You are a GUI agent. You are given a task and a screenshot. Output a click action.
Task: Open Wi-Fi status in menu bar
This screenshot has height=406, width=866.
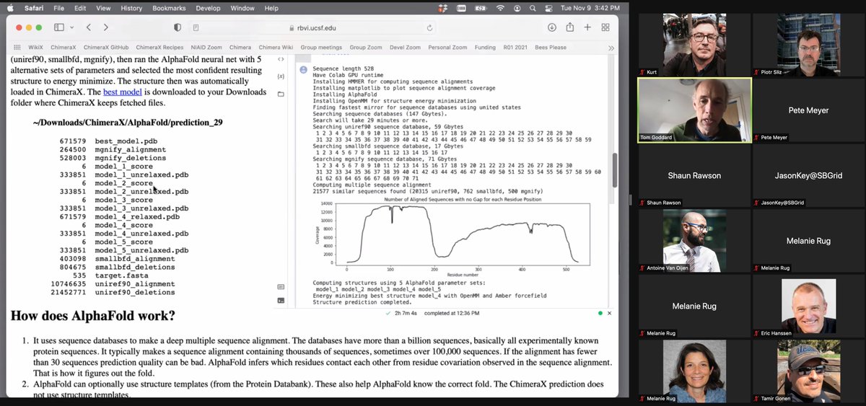pos(500,8)
